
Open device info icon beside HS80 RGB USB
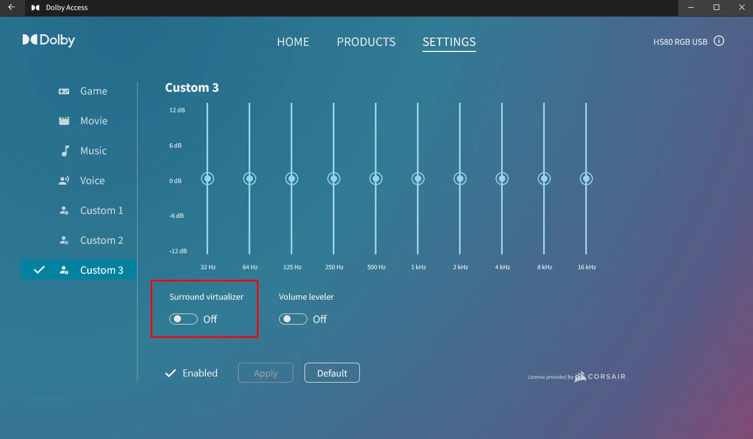719,41
